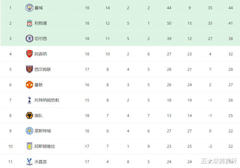240x168 pixels.
Task: Click the Leicester City crest
Action: coord(29,131)
